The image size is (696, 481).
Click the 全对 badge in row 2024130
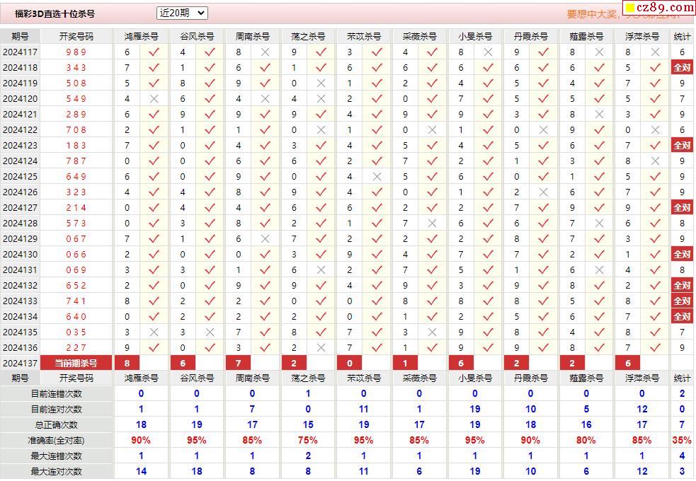(x=682, y=255)
